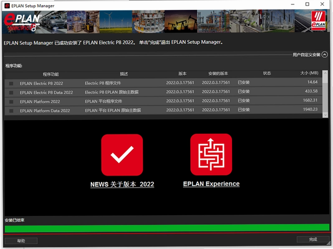Image resolution: width=333 pixels, height=249 pixels.
Task: Click the EPLAN Setup Manager title bar icon
Action: 7,6
